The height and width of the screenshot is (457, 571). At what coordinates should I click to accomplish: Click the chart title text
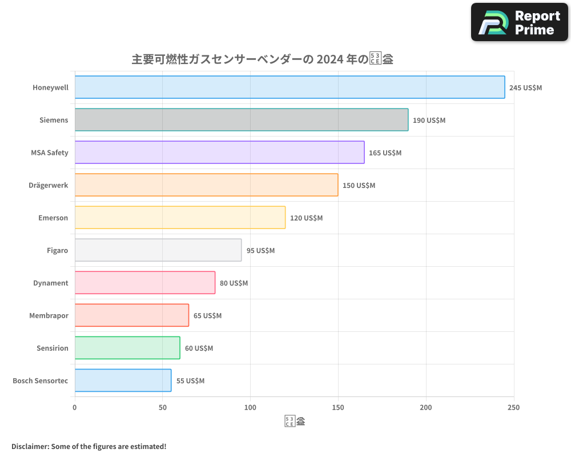click(x=262, y=59)
